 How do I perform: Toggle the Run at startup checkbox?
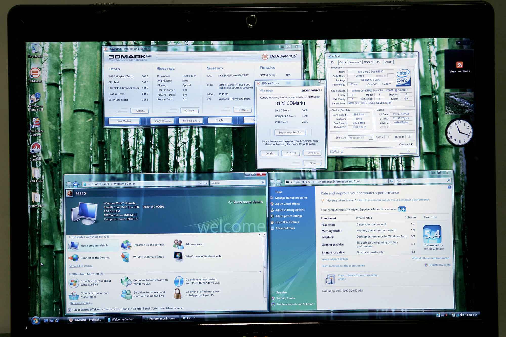(70, 310)
